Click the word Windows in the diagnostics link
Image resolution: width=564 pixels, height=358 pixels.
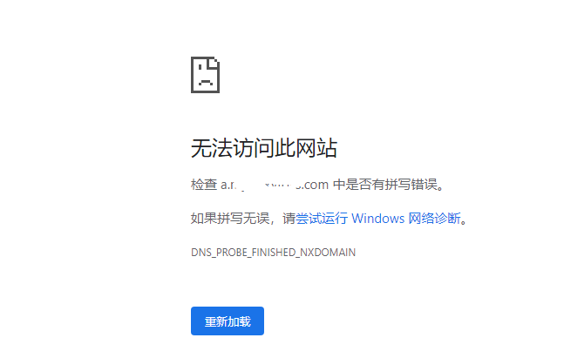pos(377,219)
